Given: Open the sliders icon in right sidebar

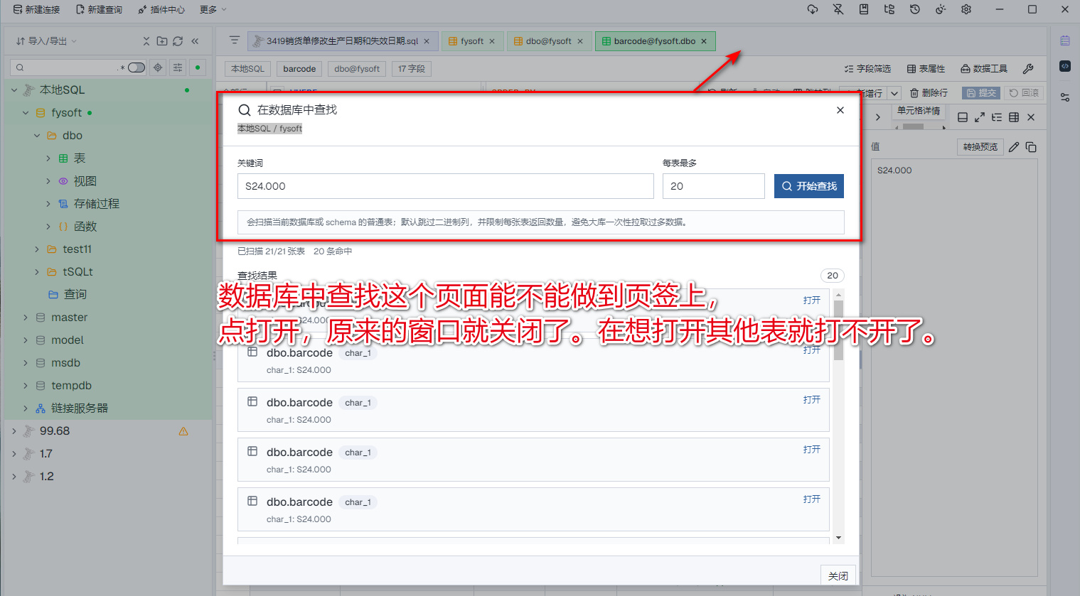Looking at the screenshot, I should pyautogui.click(x=1065, y=97).
